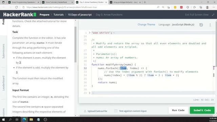This screenshot has width=217, height=122.
Task: Click the red extension icon
Action: tap(181, 7)
